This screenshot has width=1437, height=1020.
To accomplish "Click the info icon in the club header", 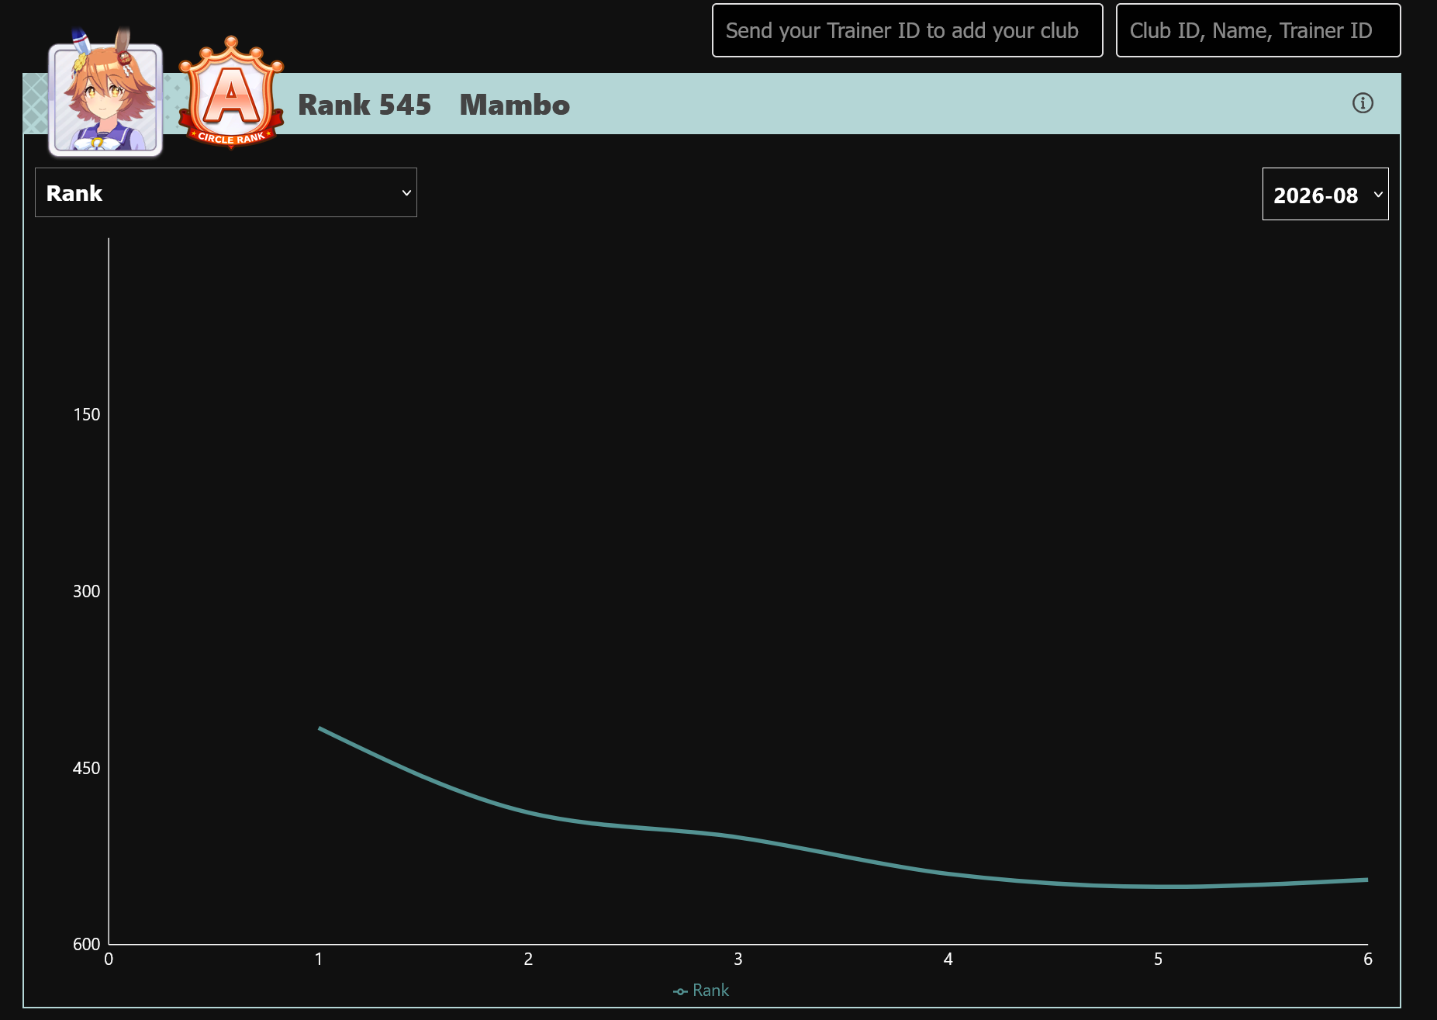I will click(x=1363, y=103).
